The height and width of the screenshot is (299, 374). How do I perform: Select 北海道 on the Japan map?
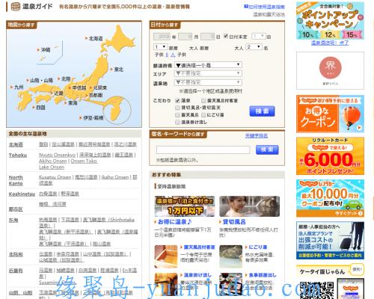click(x=96, y=39)
